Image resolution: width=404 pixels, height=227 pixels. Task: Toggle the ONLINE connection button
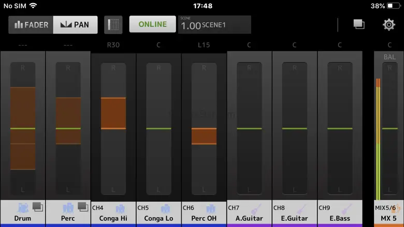pyautogui.click(x=152, y=24)
